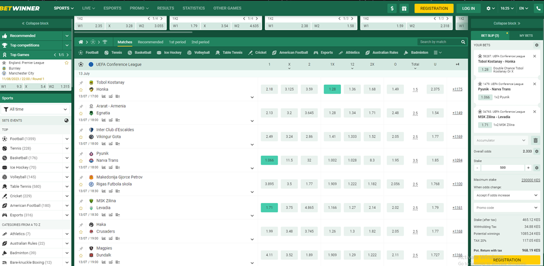Remove MSK Zilina - Levadia from bet slip
This screenshot has width=544, height=266.
click(x=535, y=112)
